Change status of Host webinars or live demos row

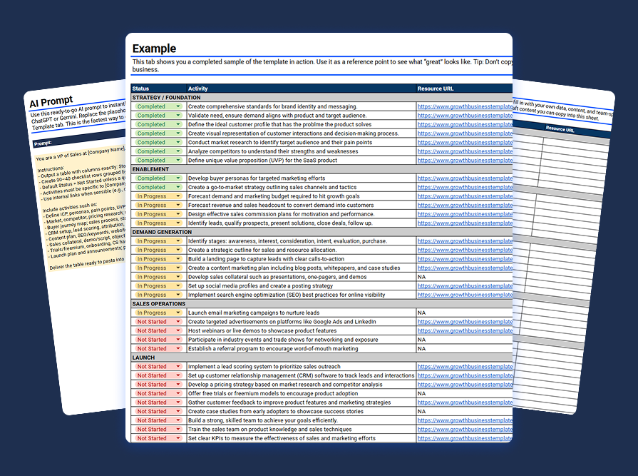[x=177, y=330]
